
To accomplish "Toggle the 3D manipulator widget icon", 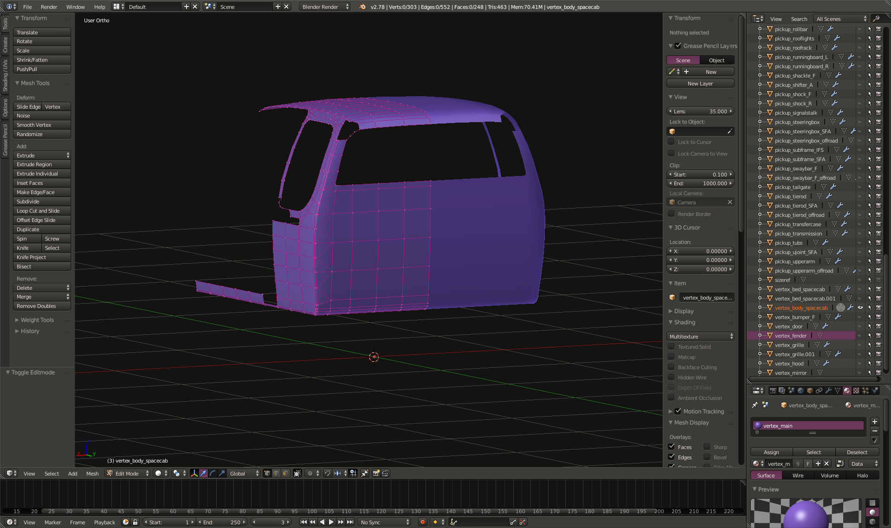I will 194,473.
